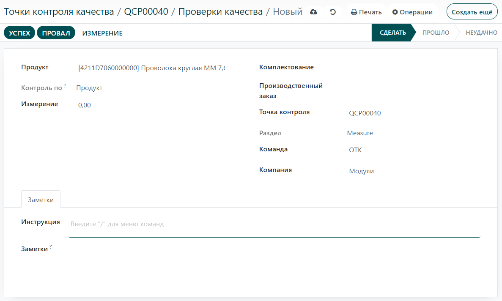
Task: Mark the check as УСПЕХ
Action: pyautogui.click(x=19, y=33)
